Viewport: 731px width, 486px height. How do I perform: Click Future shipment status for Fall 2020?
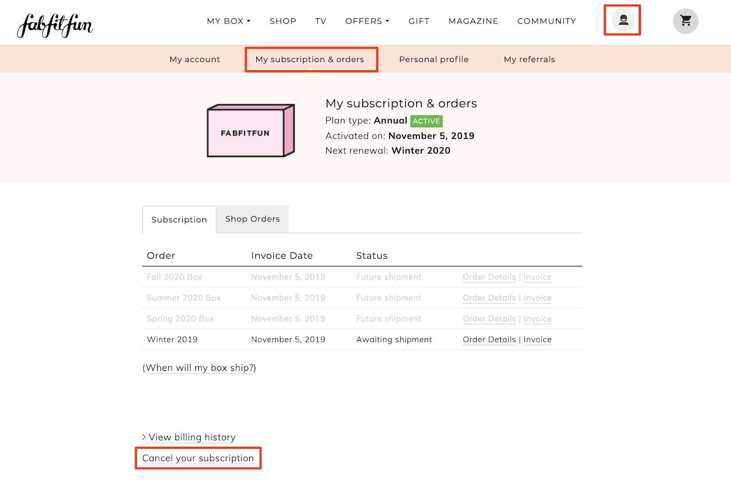pos(389,277)
